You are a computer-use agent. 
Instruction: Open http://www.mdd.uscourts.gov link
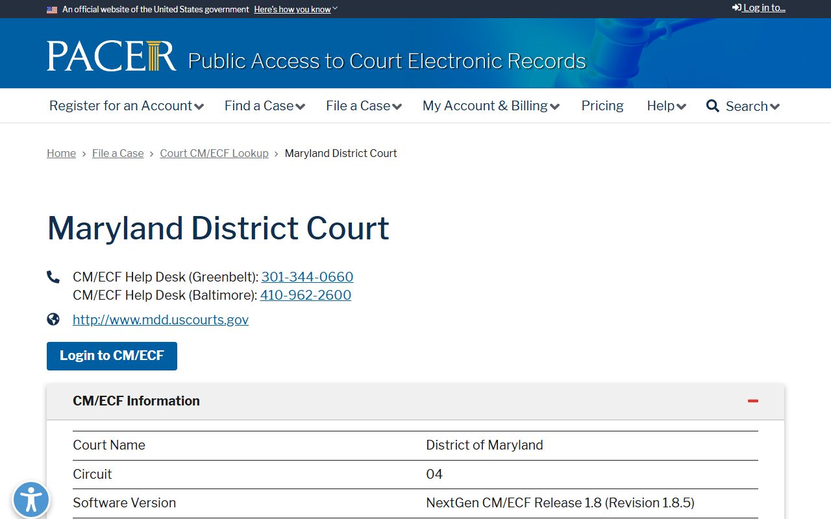click(x=160, y=320)
